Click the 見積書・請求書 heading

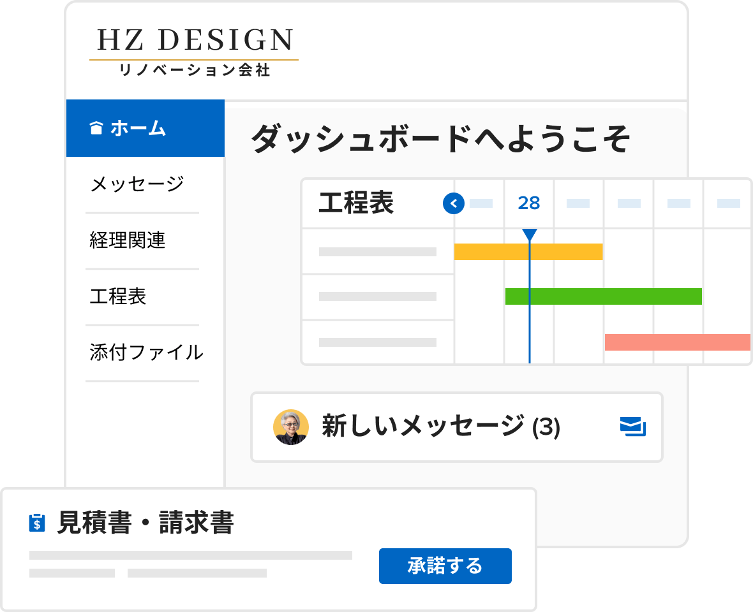(x=145, y=523)
